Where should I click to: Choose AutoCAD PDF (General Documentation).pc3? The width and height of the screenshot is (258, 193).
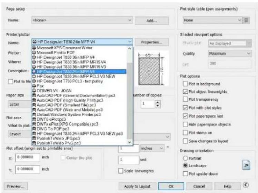[x=80, y=95]
